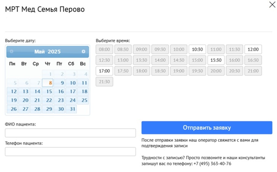Click the 09:00 time slot
277x172 pixels.
coord(142,49)
